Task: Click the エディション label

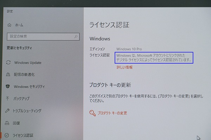Action: [x=97, y=49]
